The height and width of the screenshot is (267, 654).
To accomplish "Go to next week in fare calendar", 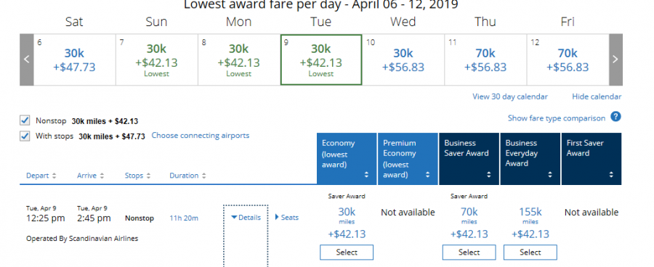I will 615,59.
